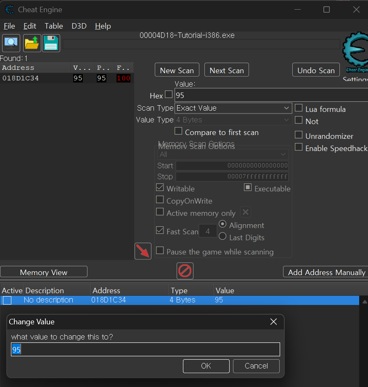Screen dimensions: 368x387
Task: Toggle the Compare to first scan checkbox
Action: 178,132
